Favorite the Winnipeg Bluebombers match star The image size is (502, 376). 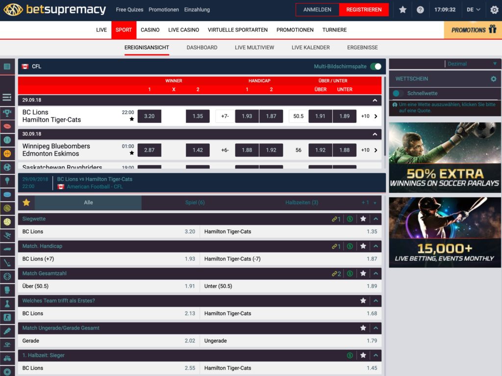131,153
